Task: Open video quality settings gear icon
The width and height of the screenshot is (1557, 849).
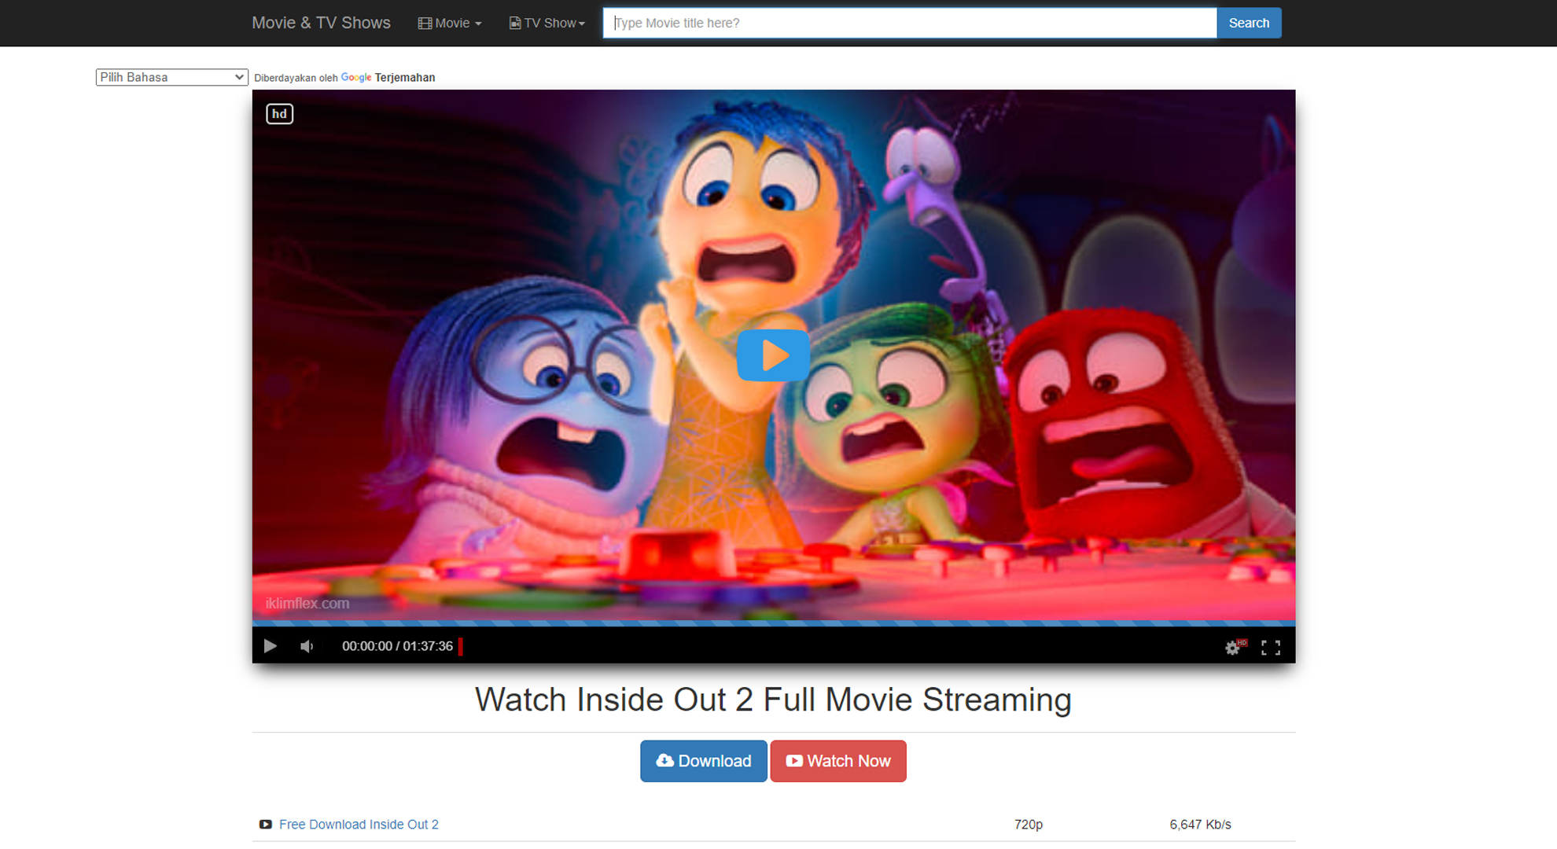Action: (1232, 647)
